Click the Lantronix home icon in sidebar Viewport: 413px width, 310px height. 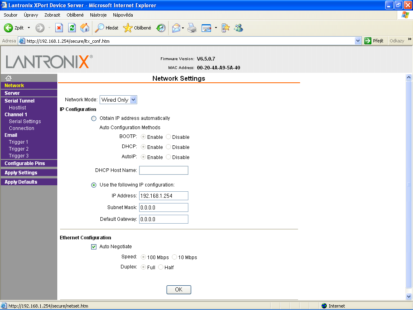point(8,78)
